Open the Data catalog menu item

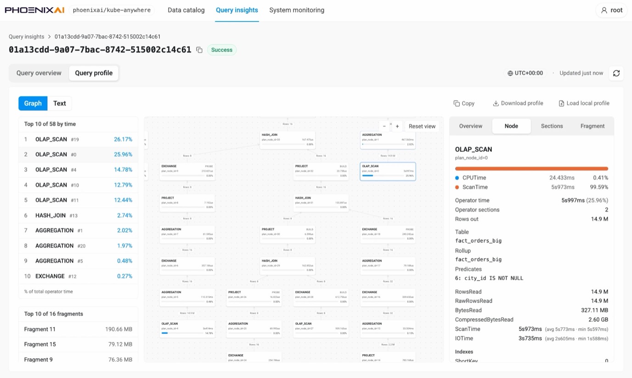186,10
